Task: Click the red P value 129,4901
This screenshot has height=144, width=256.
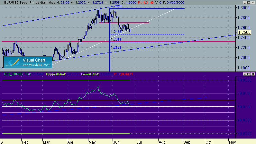Action: tap(125, 74)
